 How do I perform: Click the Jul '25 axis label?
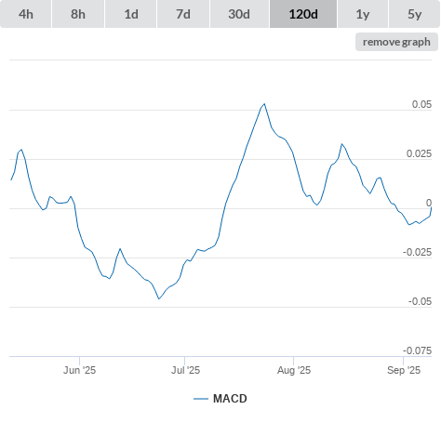(185, 370)
